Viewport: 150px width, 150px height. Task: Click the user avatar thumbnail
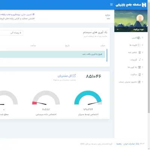click(140, 18)
